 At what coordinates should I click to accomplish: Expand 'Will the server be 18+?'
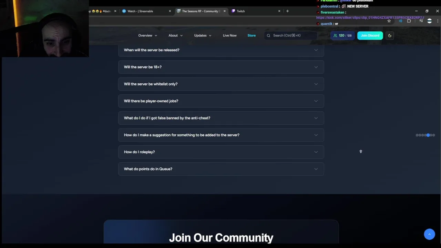coord(221,67)
